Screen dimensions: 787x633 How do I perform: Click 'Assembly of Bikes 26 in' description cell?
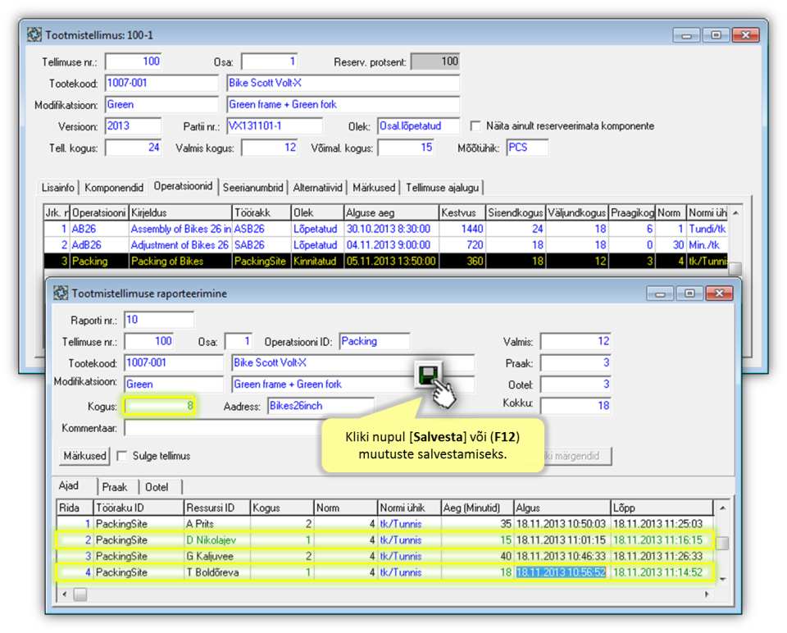click(180, 229)
